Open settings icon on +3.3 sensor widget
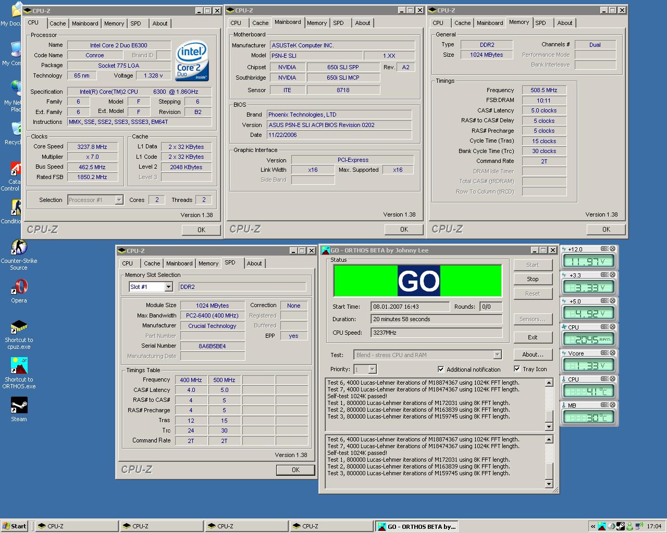The width and height of the screenshot is (667, 533). tap(604, 275)
